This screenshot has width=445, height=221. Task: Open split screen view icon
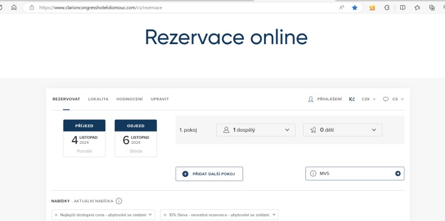point(403,8)
